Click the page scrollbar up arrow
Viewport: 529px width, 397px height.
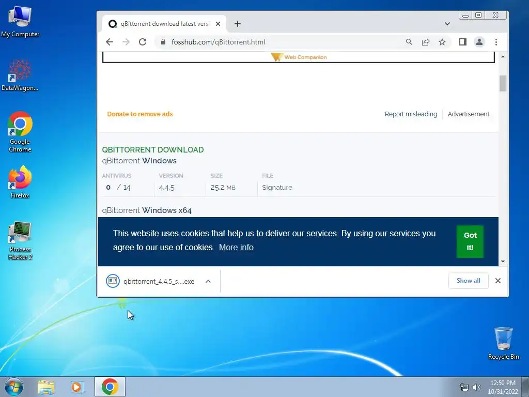503,56
